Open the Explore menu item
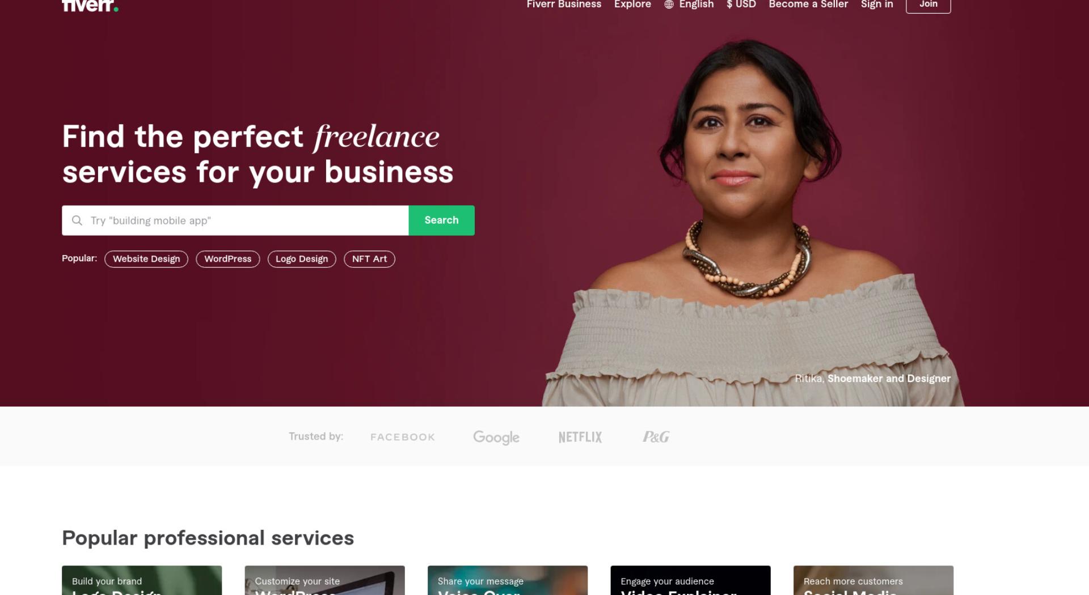Screen dimensions: 1089x595 (632, 5)
